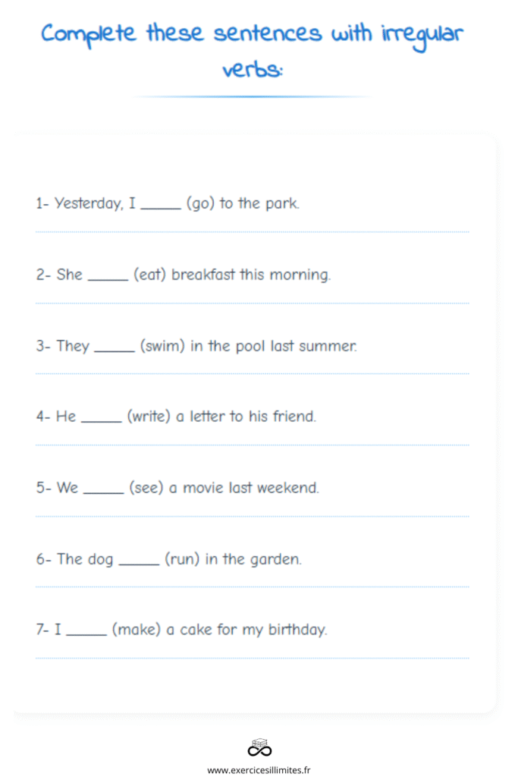Click the blank before (run) in sentence 6
This screenshot has width=518, height=777.
[139, 564]
